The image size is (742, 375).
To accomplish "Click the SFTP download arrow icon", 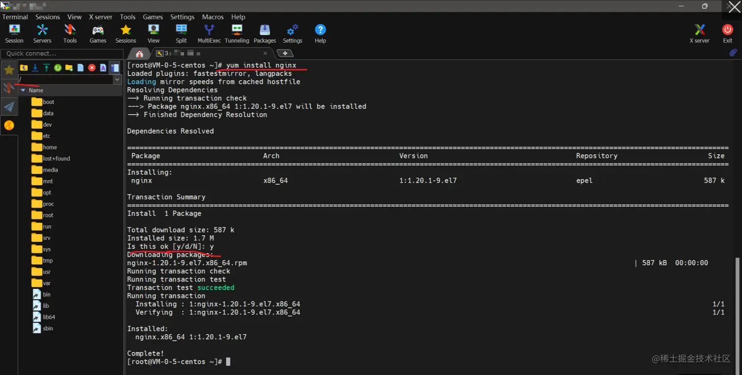I will click(x=35, y=68).
